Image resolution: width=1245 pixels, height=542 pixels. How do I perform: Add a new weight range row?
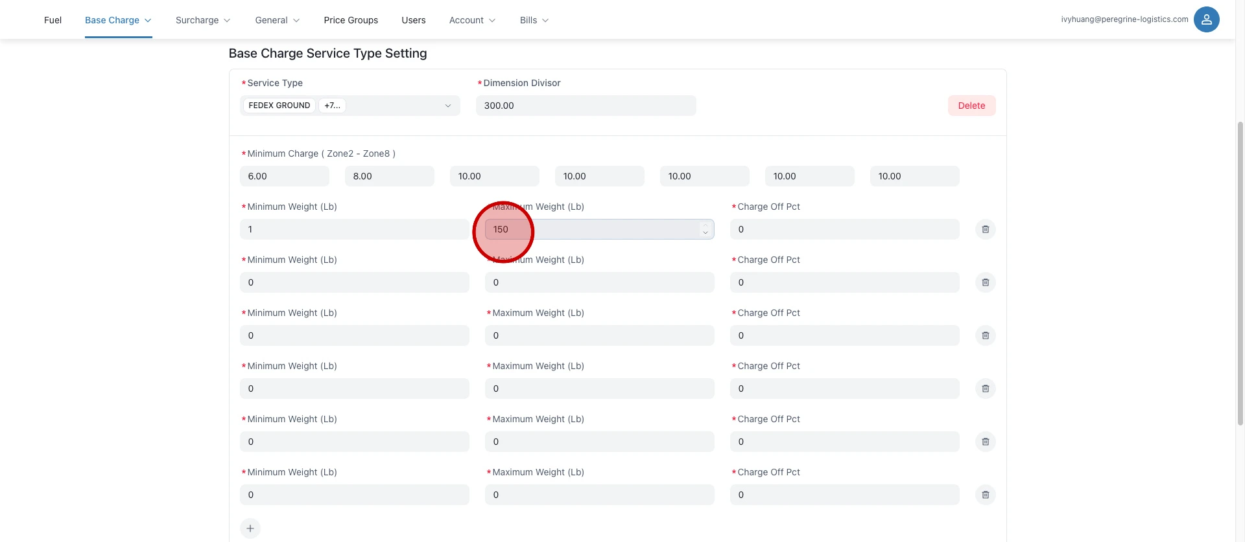[x=250, y=528]
